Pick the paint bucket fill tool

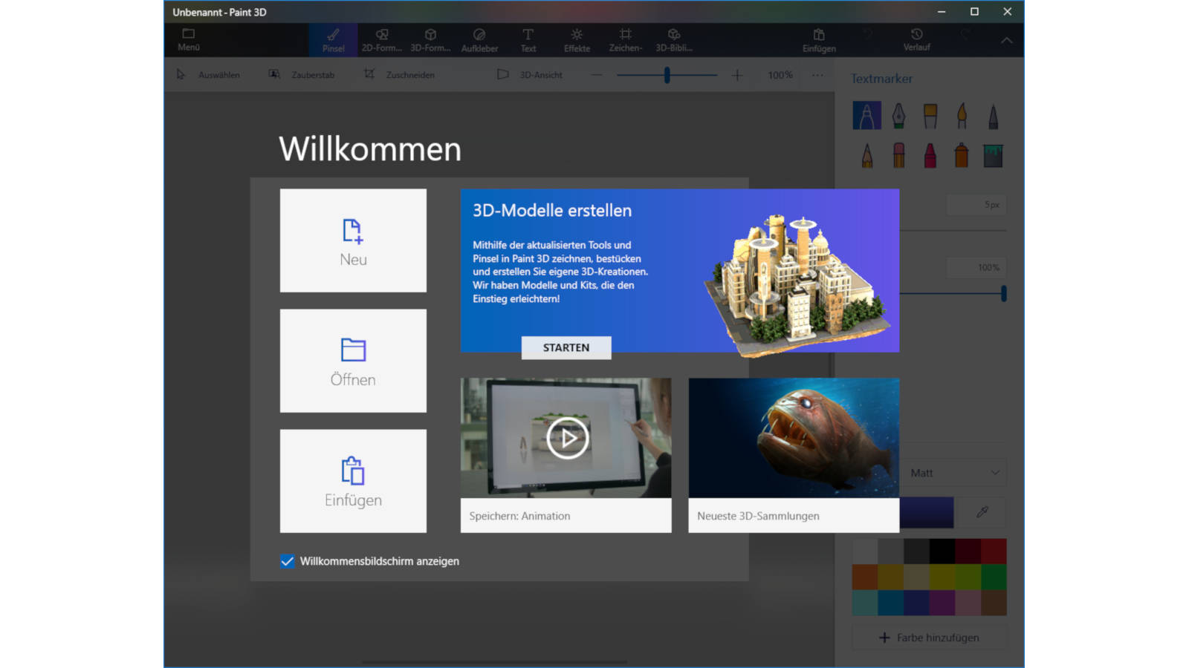993,155
